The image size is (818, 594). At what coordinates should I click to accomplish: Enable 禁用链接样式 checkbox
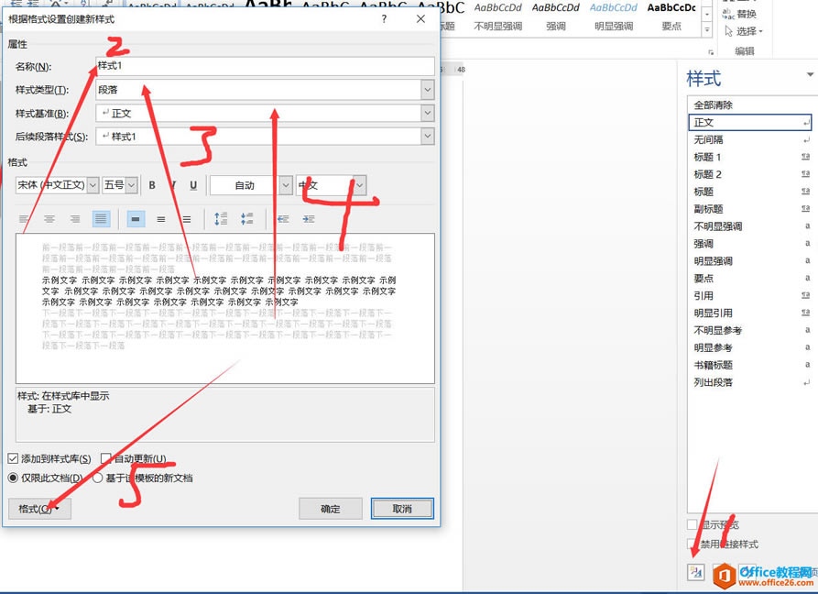pos(693,544)
